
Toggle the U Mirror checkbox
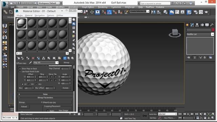coord(51,77)
